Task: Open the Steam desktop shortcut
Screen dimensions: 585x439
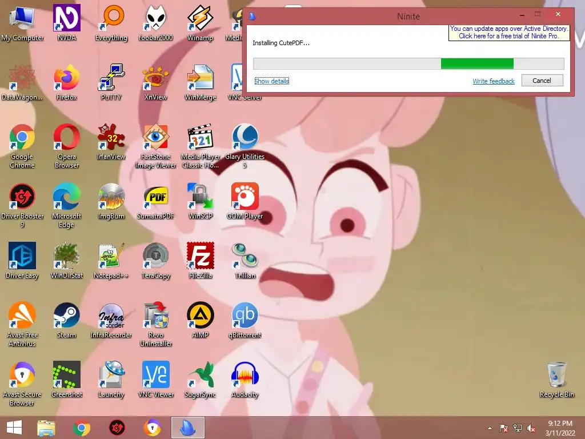Action: [x=66, y=320]
